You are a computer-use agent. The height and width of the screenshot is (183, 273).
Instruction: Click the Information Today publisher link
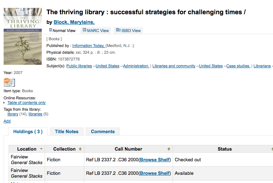[88, 46]
